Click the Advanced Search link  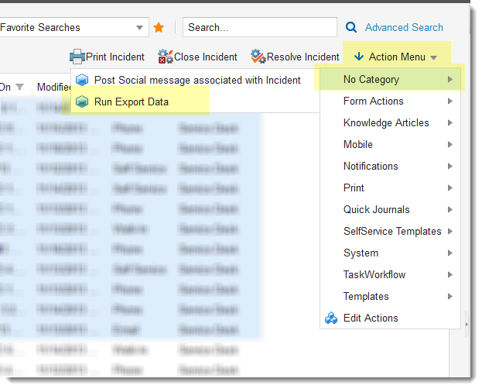coord(404,27)
